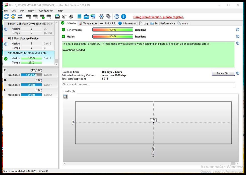Click the '4 918' start/stop count value

click(105, 78)
